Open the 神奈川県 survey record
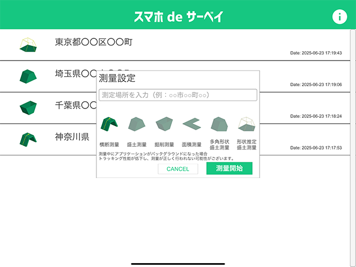The height and width of the screenshot is (267, 356). (x=72, y=137)
